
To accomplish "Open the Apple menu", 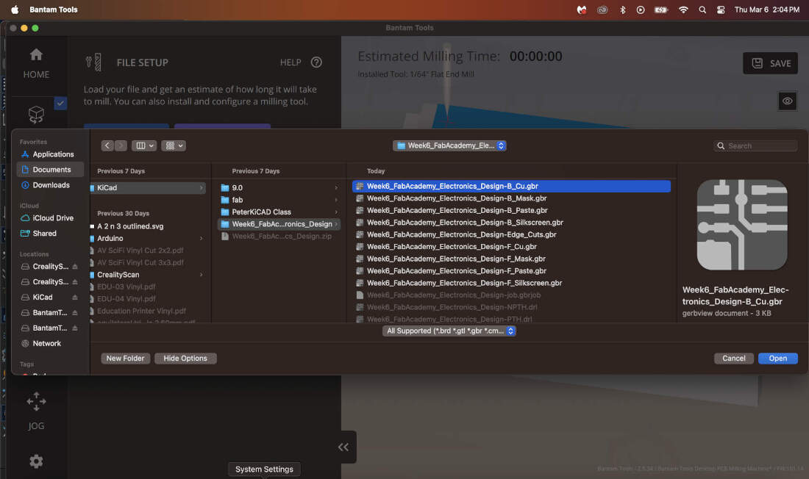I will click(x=15, y=10).
